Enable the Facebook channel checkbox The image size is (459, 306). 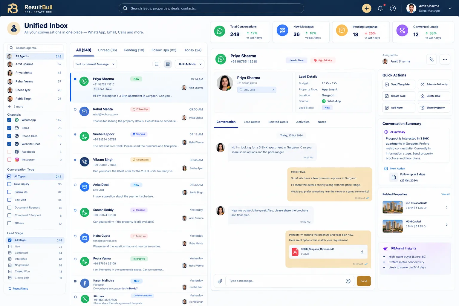click(x=9, y=152)
